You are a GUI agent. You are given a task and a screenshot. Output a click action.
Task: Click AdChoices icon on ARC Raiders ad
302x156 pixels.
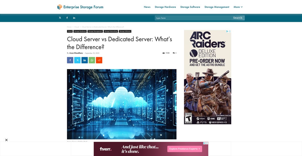click(227, 31)
